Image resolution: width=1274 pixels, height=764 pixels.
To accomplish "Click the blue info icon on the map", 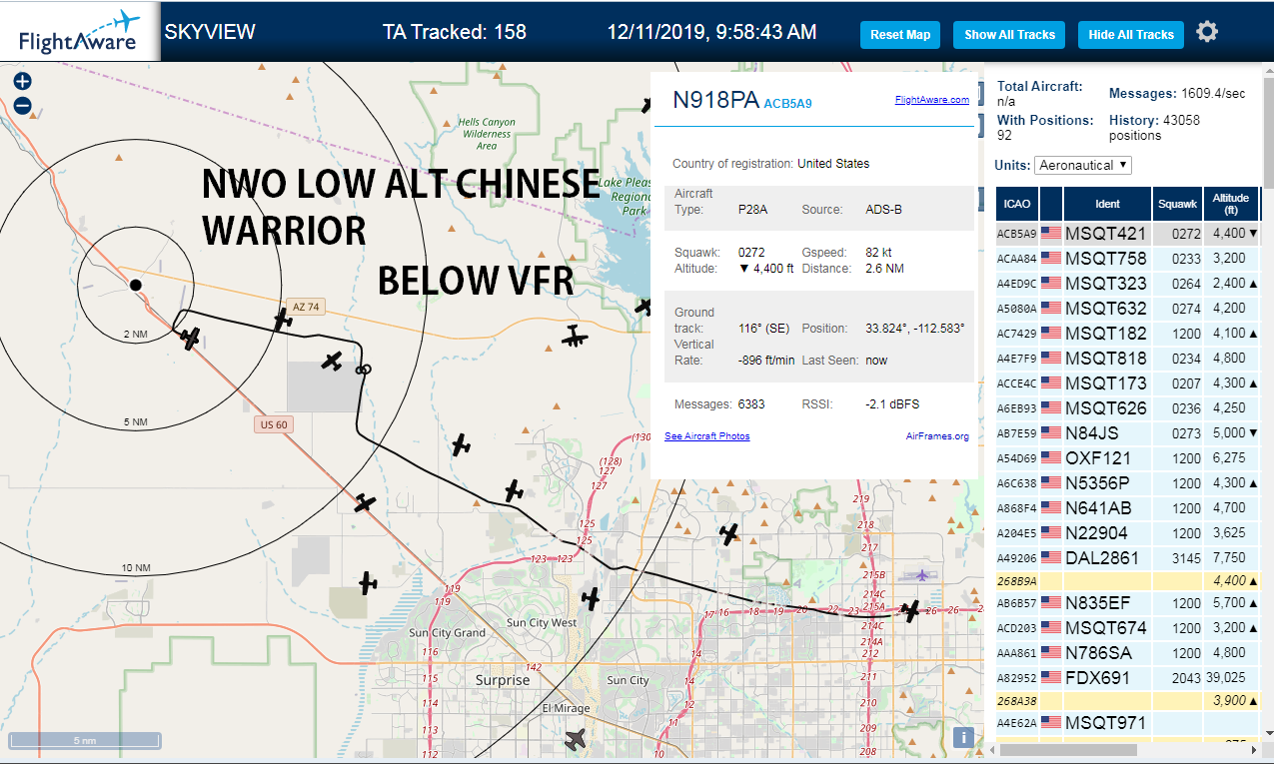I will pos(963,737).
